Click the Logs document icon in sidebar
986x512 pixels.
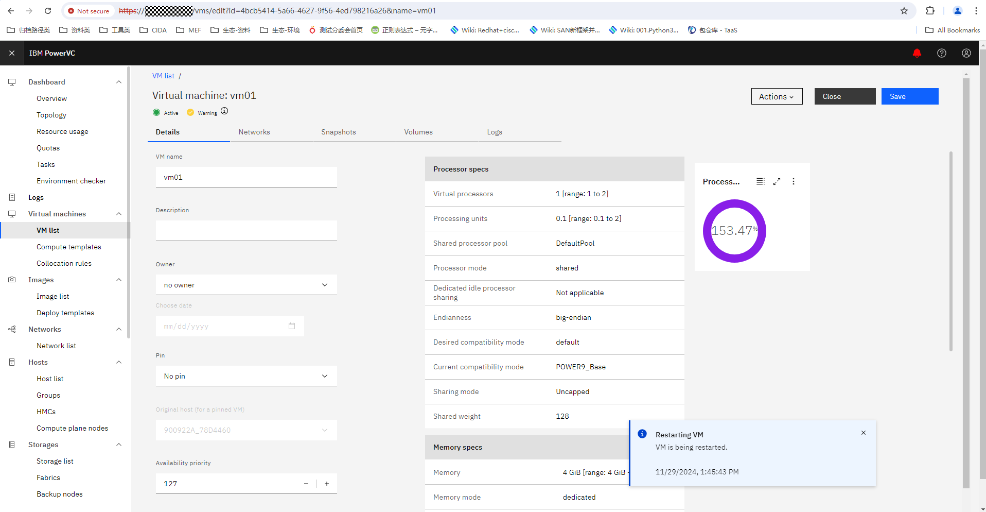(x=12, y=197)
